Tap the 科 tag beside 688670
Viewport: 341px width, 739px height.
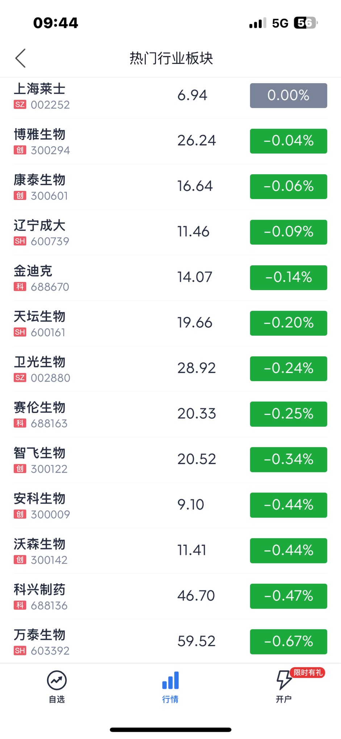tap(20, 287)
